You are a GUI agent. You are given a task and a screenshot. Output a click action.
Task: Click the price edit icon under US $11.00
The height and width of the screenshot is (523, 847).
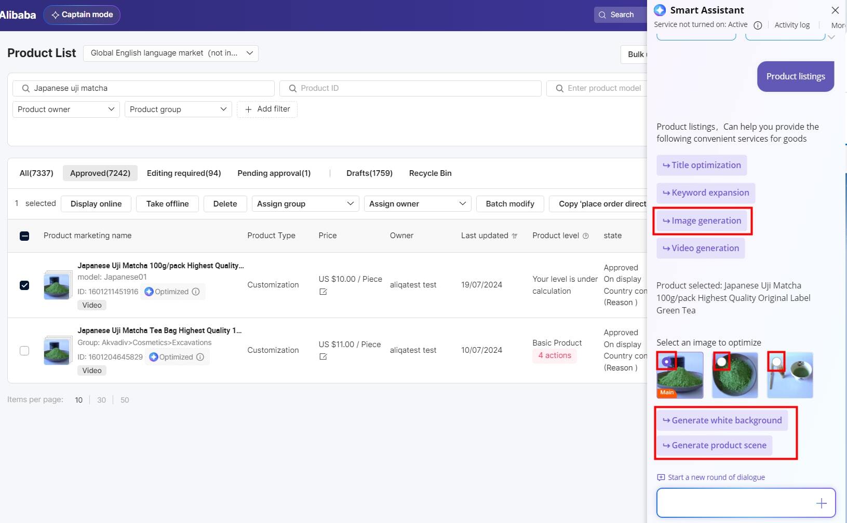coord(323,356)
